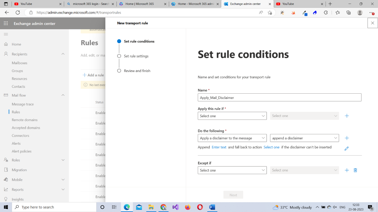Open the Except if Select one dropdown
This screenshot has width=378, height=212.
coord(232,170)
